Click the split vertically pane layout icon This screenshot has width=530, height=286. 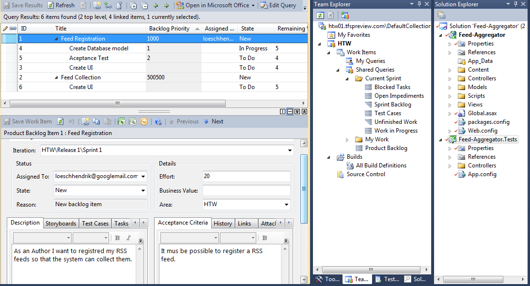pos(282,112)
